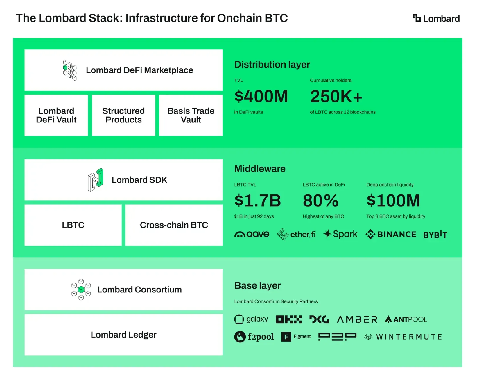Click the Spark partner logo
This screenshot has width=477, height=380.
point(340,234)
